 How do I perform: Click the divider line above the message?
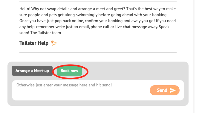[98, 1]
